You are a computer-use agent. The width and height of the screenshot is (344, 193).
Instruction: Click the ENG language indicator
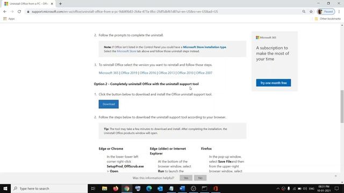[x=312, y=189]
